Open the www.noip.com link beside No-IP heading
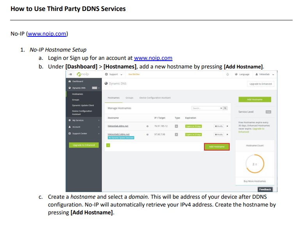This screenshot has width=302, height=239. (47, 34)
